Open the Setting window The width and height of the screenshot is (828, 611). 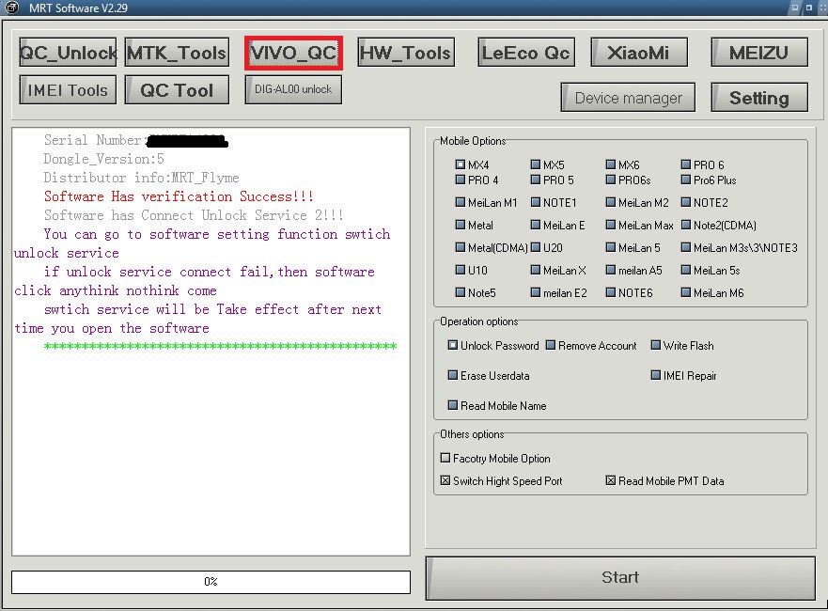coord(759,97)
